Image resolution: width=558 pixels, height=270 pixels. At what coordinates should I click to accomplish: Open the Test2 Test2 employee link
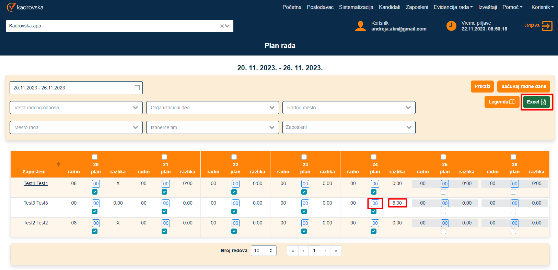(36, 223)
